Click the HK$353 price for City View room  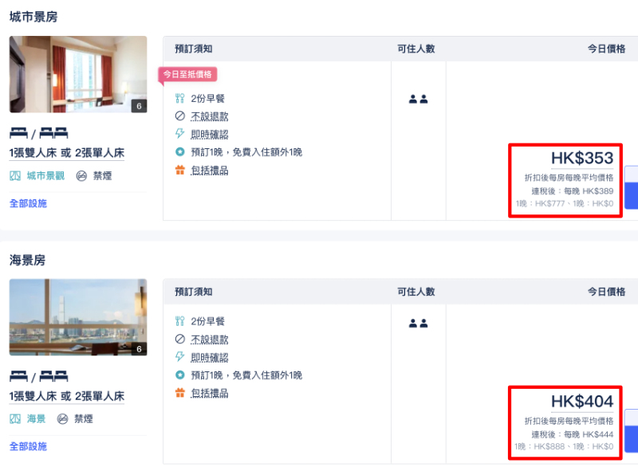click(x=582, y=158)
